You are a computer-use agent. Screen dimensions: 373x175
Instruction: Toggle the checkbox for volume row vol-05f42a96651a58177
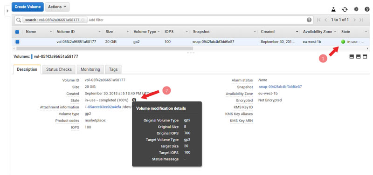[17, 42]
